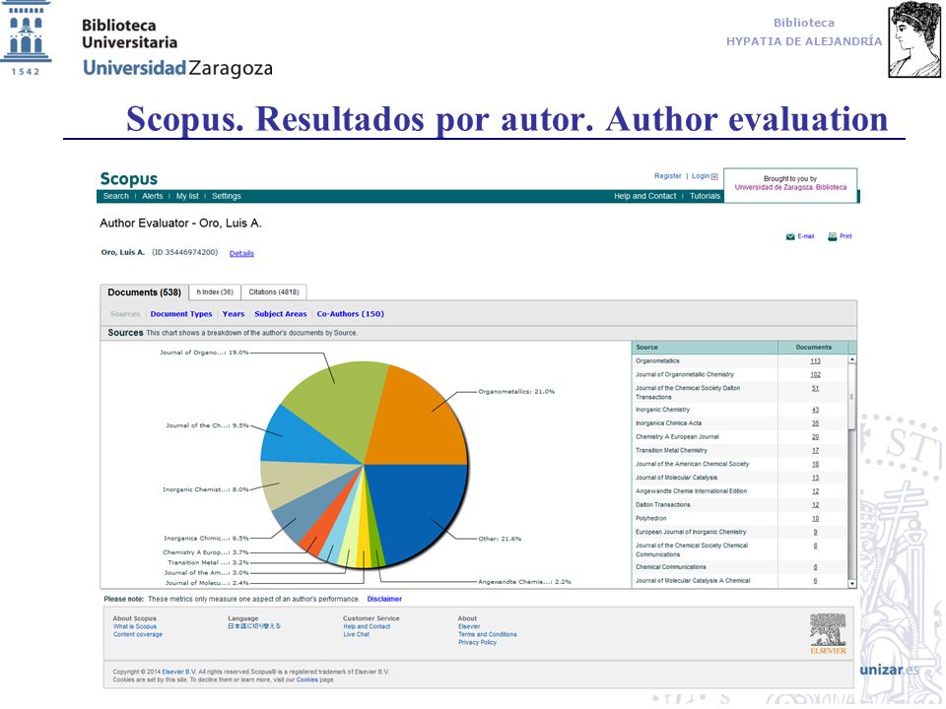Viewport: 946px width, 709px height.
Task: Open author Details link
Action: [241, 253]
